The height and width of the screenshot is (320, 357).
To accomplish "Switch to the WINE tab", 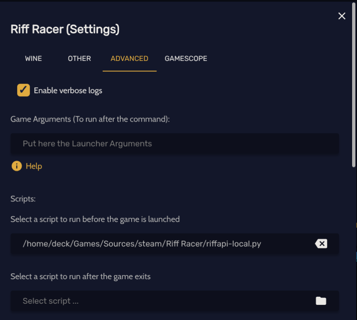I will 33,59.
